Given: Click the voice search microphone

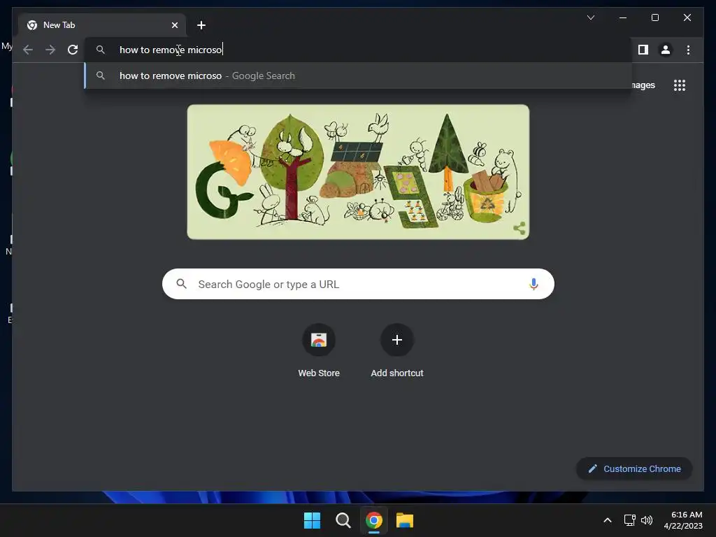Looking at the screenshot, I should point(534,284).
